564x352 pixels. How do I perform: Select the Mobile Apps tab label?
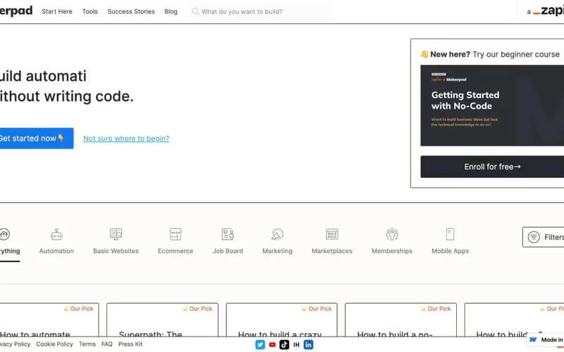[450, 251]
